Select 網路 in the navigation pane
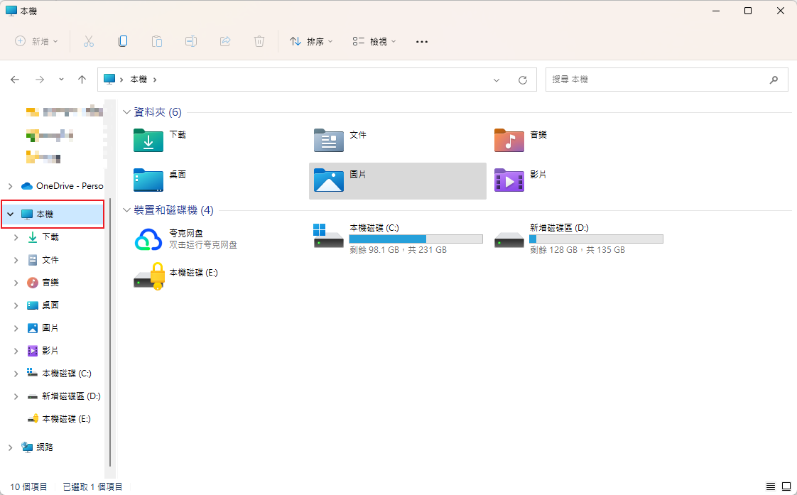The height and width of the screenshot is (495, 797). coord(45,447)
